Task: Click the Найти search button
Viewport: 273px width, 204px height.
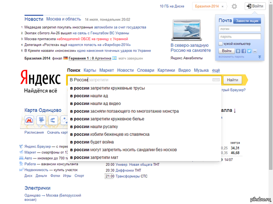Action: 233,80
